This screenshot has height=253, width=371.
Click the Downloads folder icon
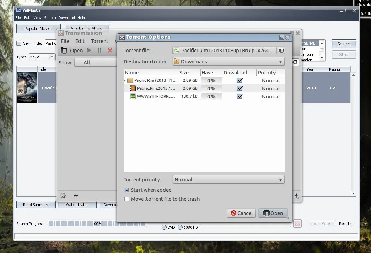click(x=177, y=62)
